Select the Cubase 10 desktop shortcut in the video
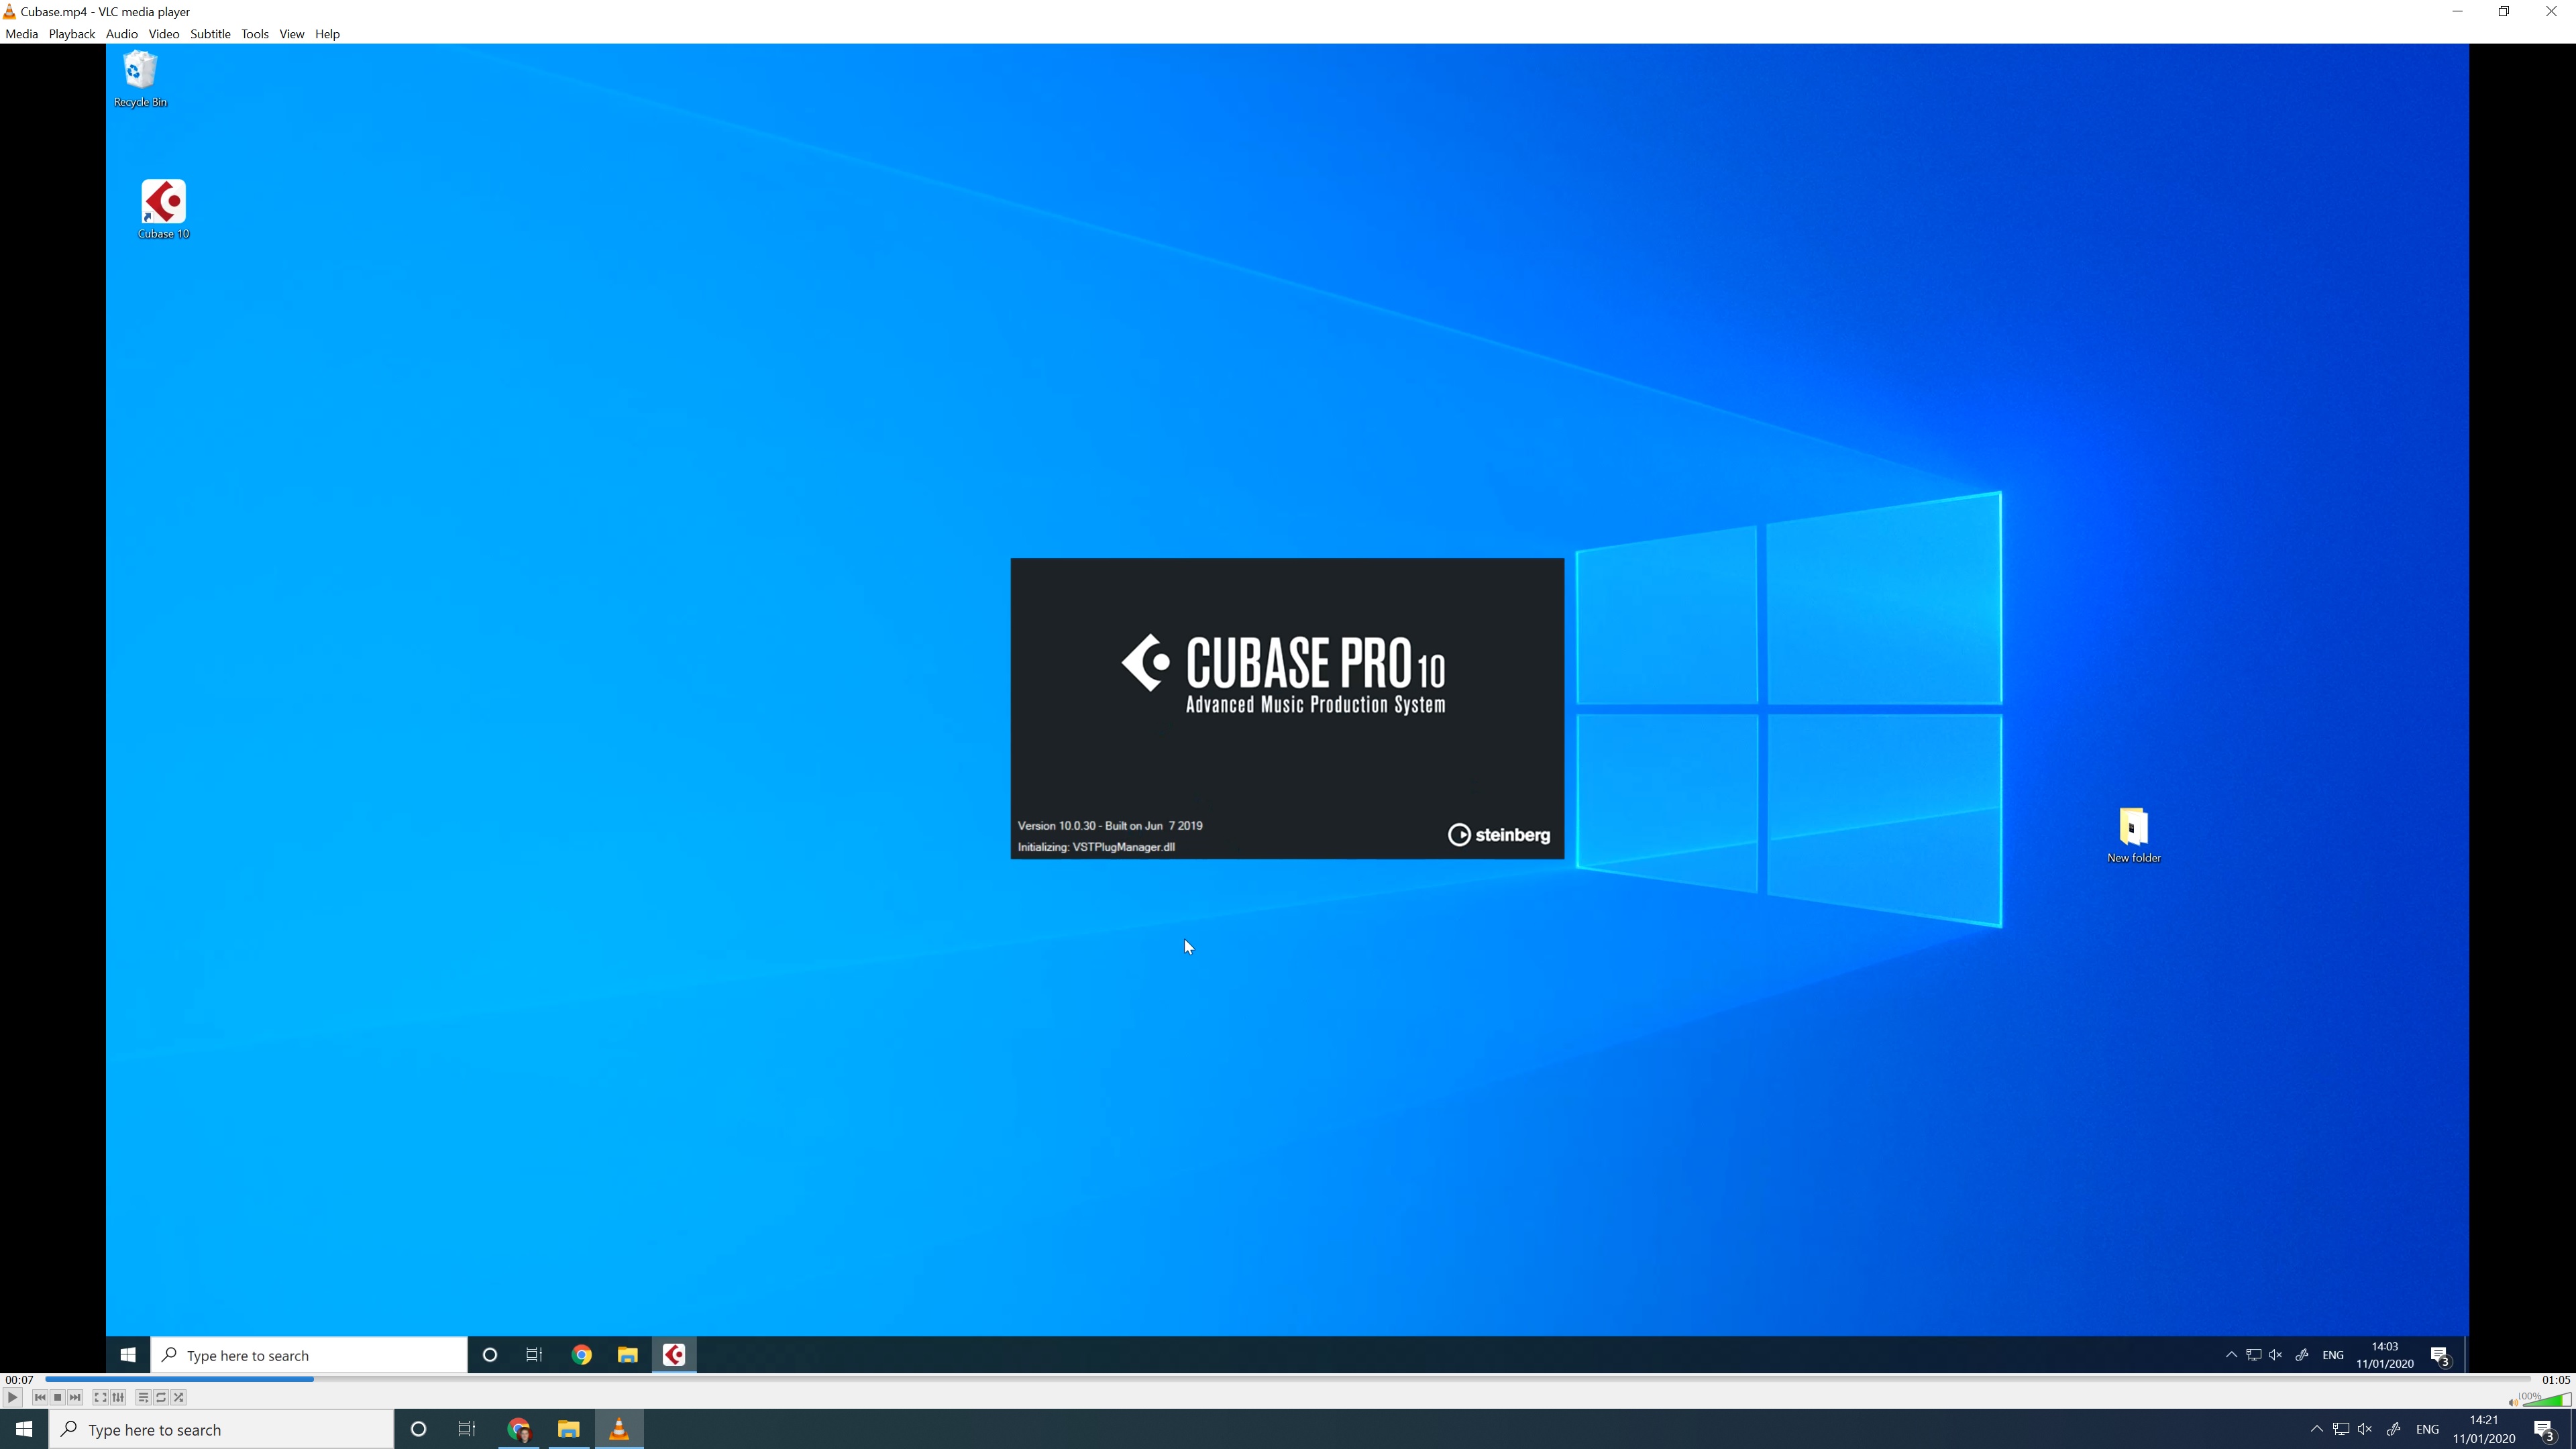This screenshot has width=2576, height=1449. [x=164, y=209]
